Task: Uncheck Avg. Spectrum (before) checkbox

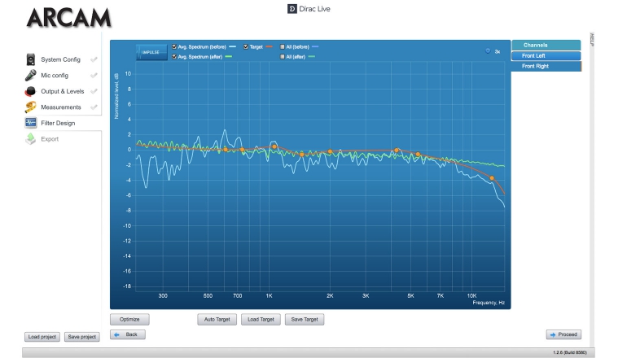Action: coord(174,47)
